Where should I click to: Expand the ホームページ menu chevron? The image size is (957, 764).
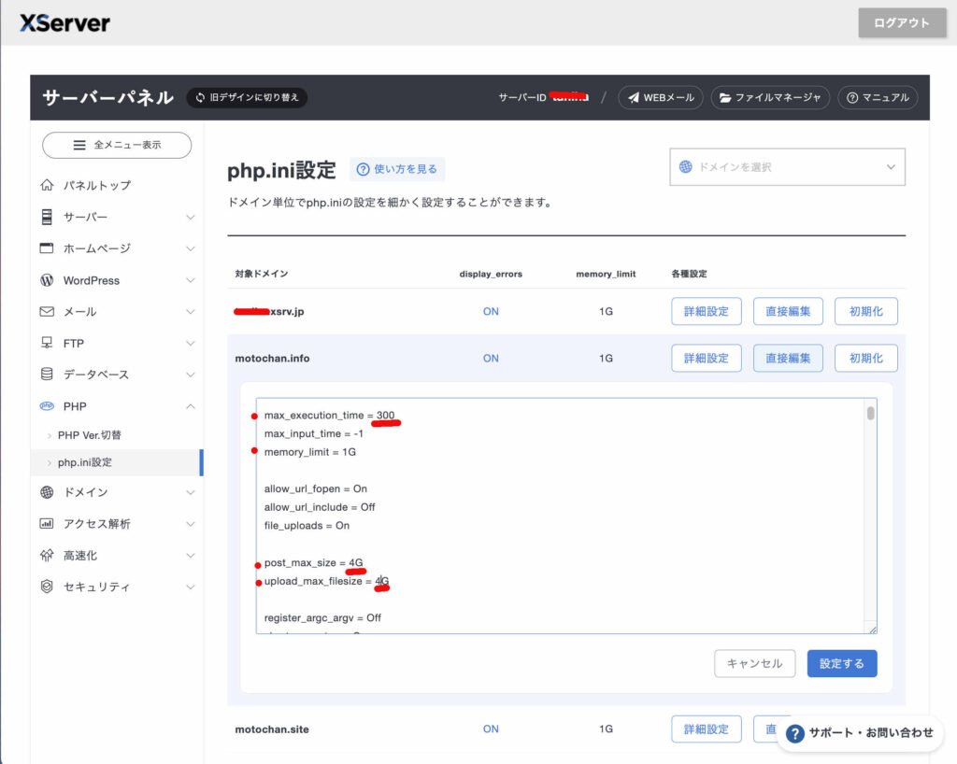tap(191, 248)
